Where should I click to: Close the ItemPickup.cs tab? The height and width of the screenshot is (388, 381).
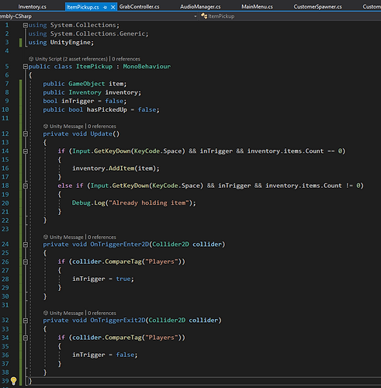coord(113,7)
